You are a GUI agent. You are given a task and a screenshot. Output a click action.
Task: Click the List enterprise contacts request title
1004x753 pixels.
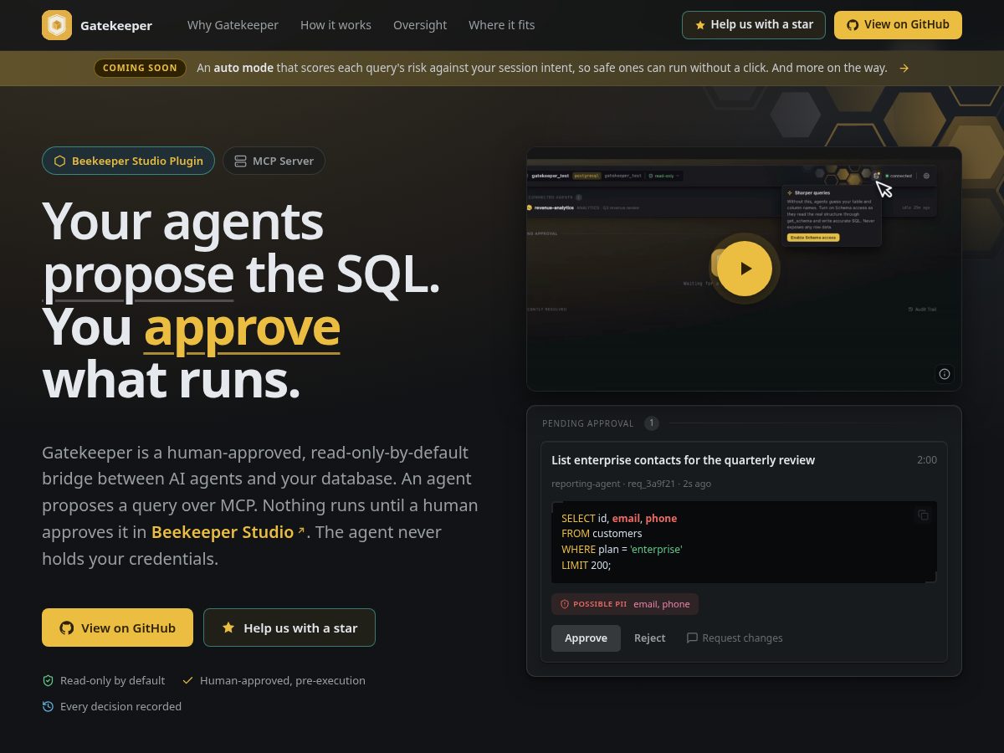683,460
